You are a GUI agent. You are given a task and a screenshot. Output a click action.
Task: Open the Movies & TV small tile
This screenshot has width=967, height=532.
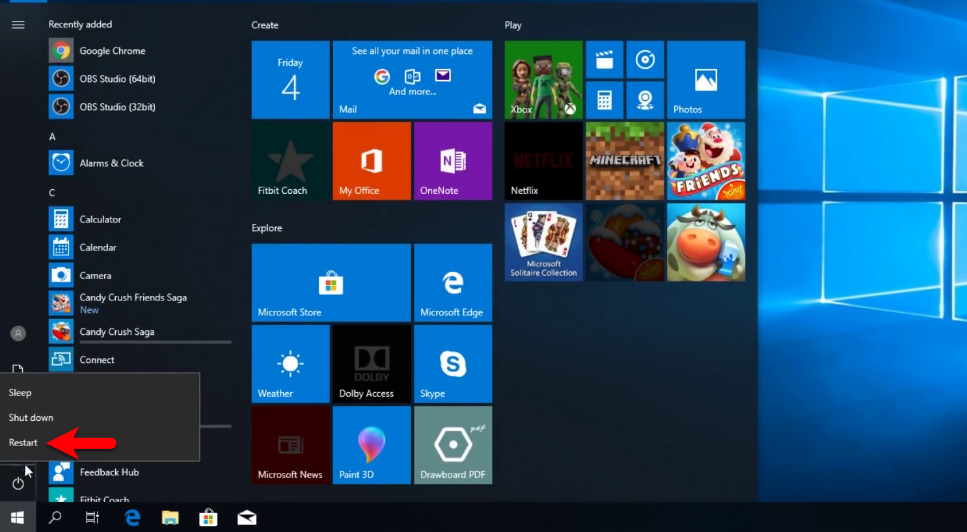[605, 60]
